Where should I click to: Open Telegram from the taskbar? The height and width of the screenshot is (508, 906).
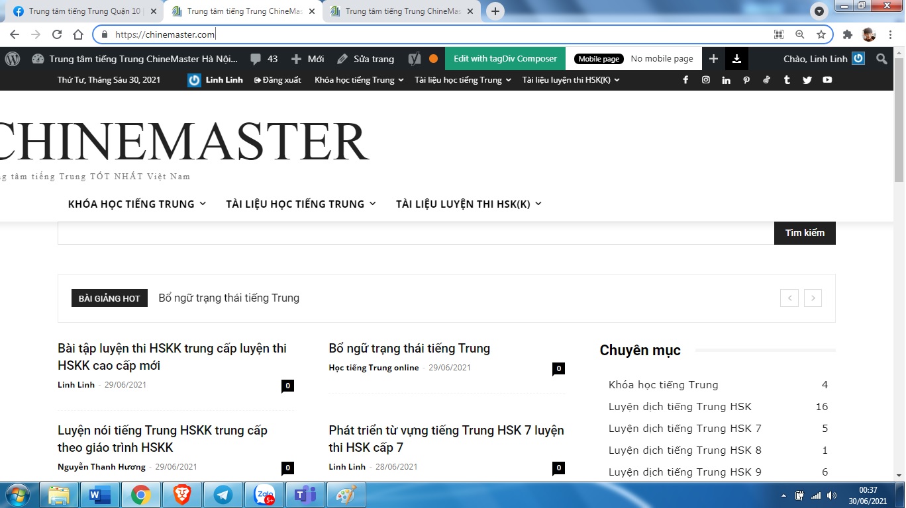coord(223,495)
